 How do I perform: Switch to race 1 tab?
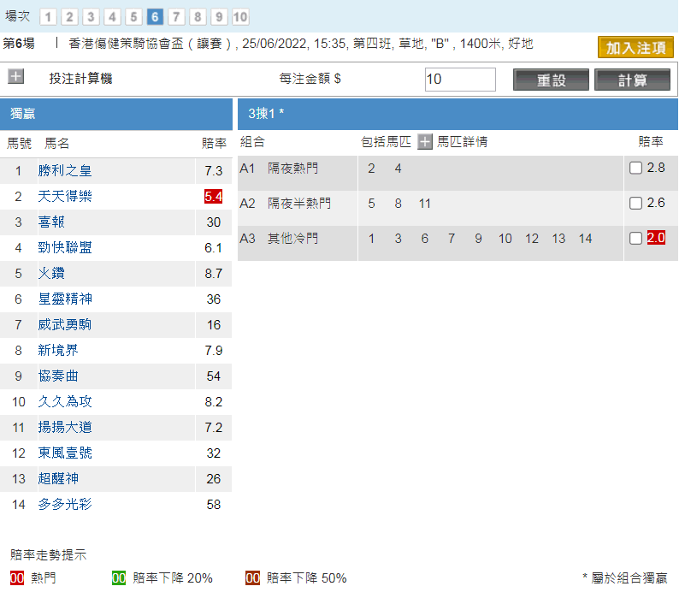[x=49, y=17]
